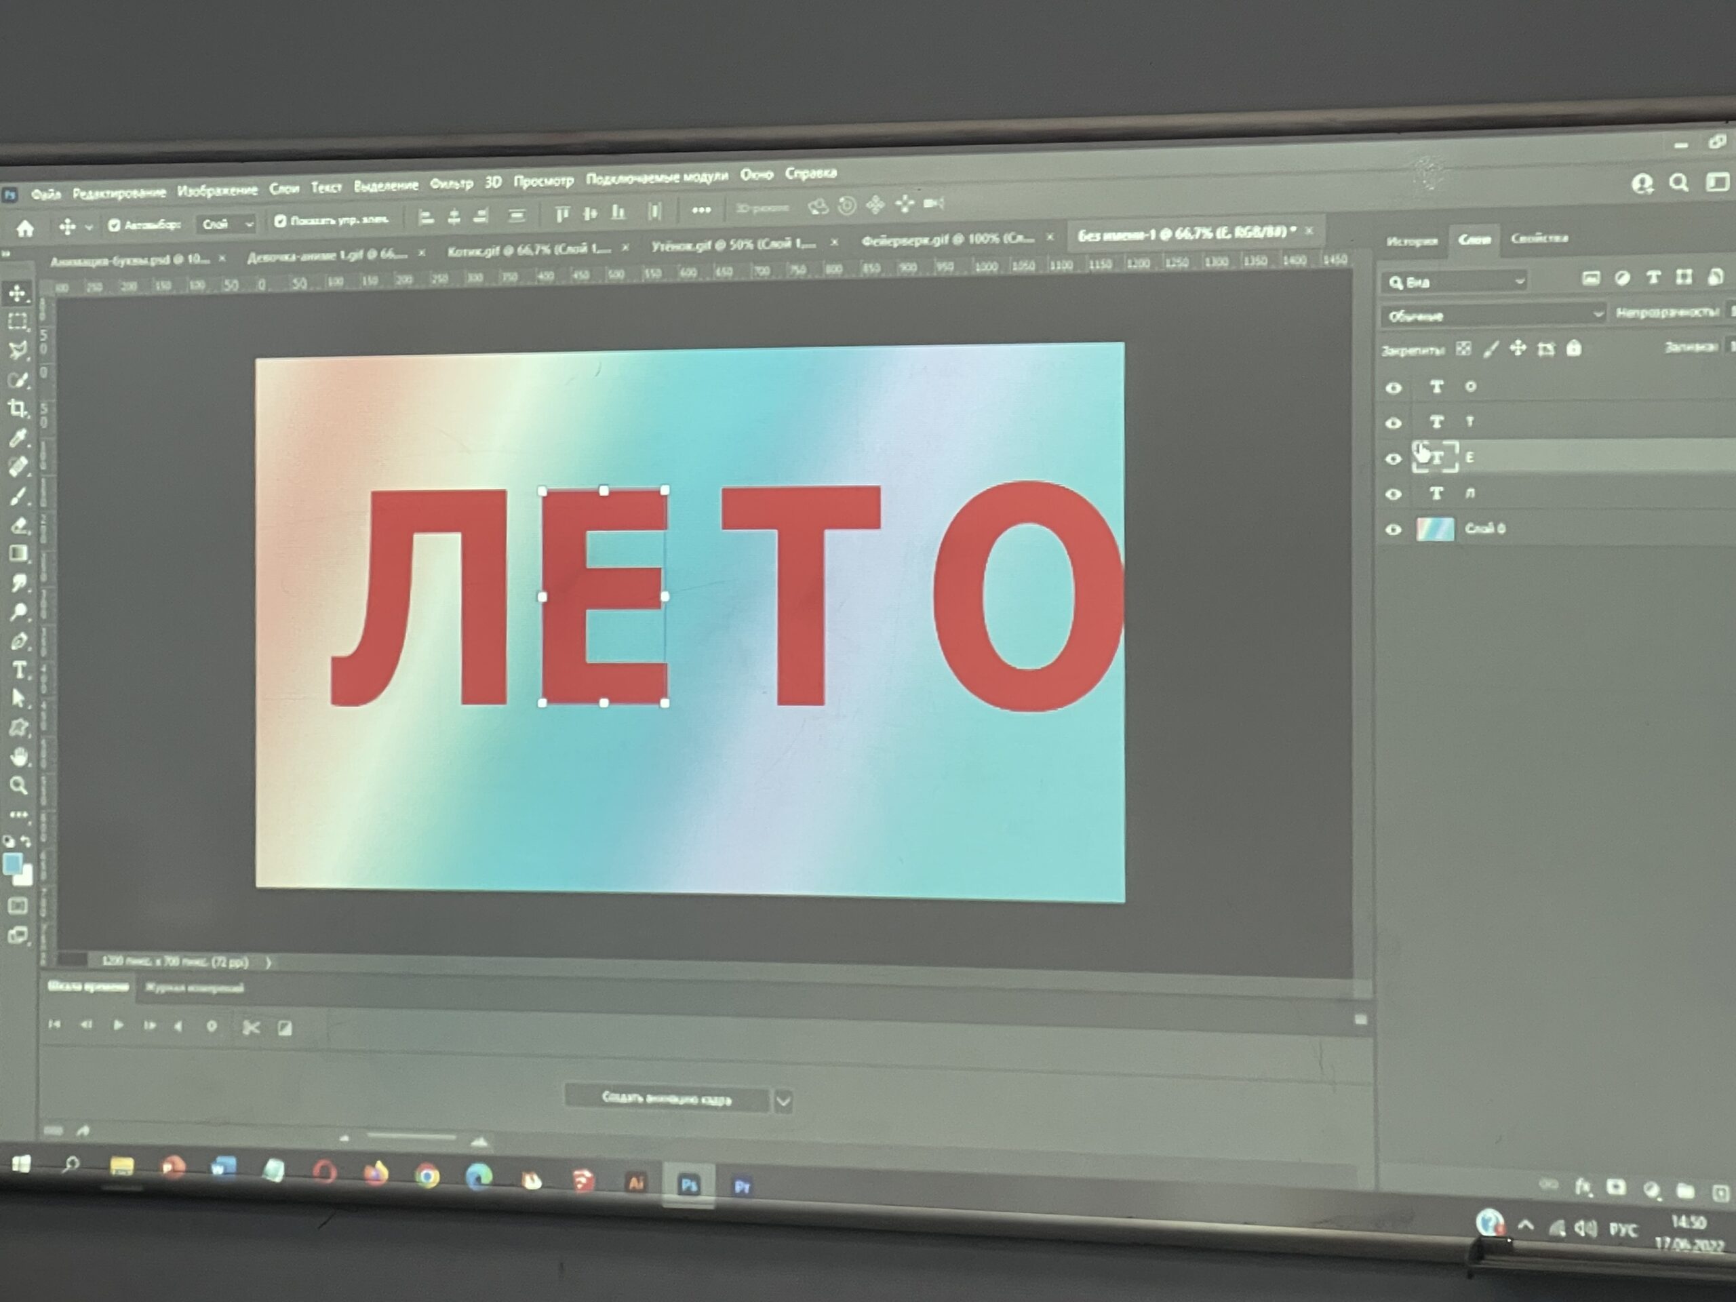Switch to the История panel tab
Image resolution: width=1736 pixels, height=1302 pixels.
click(x=1411, y=241)
